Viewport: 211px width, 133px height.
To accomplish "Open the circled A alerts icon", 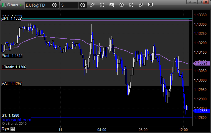I will point(131,5).
